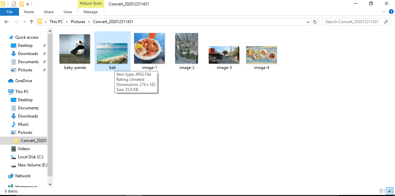395x196 pixels.
Task: Refresh the current folder view
Action: [315, 22]
